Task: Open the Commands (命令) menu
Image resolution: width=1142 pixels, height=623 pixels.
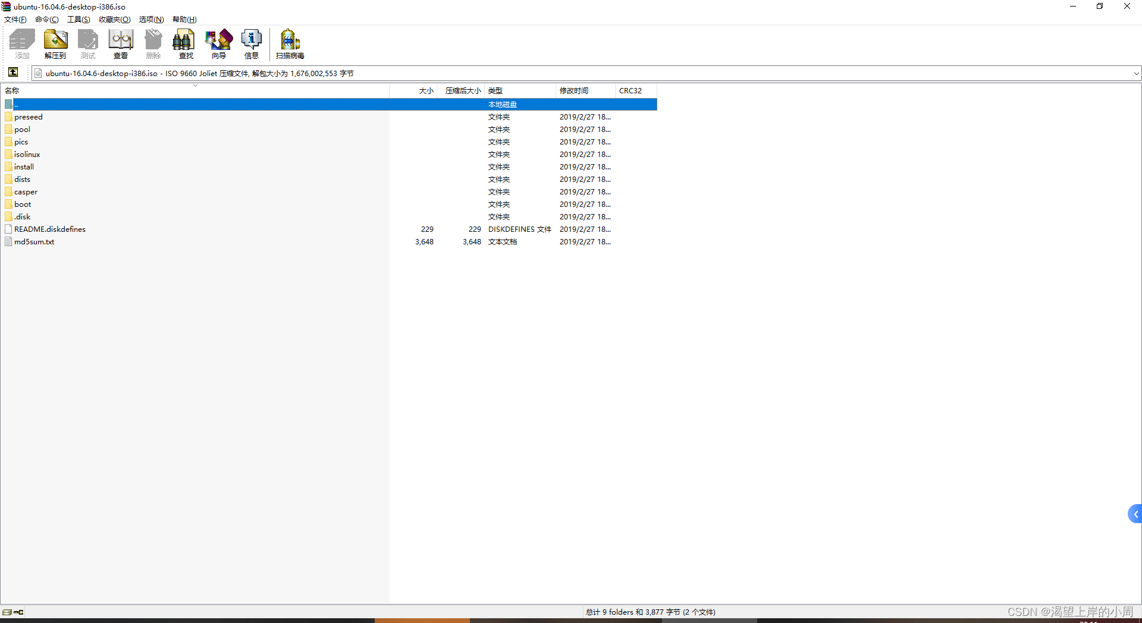Action: 47,20
